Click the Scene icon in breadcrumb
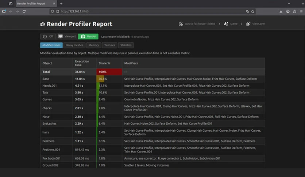The width and height of the screenshot is (305, 177). [226, 24]
